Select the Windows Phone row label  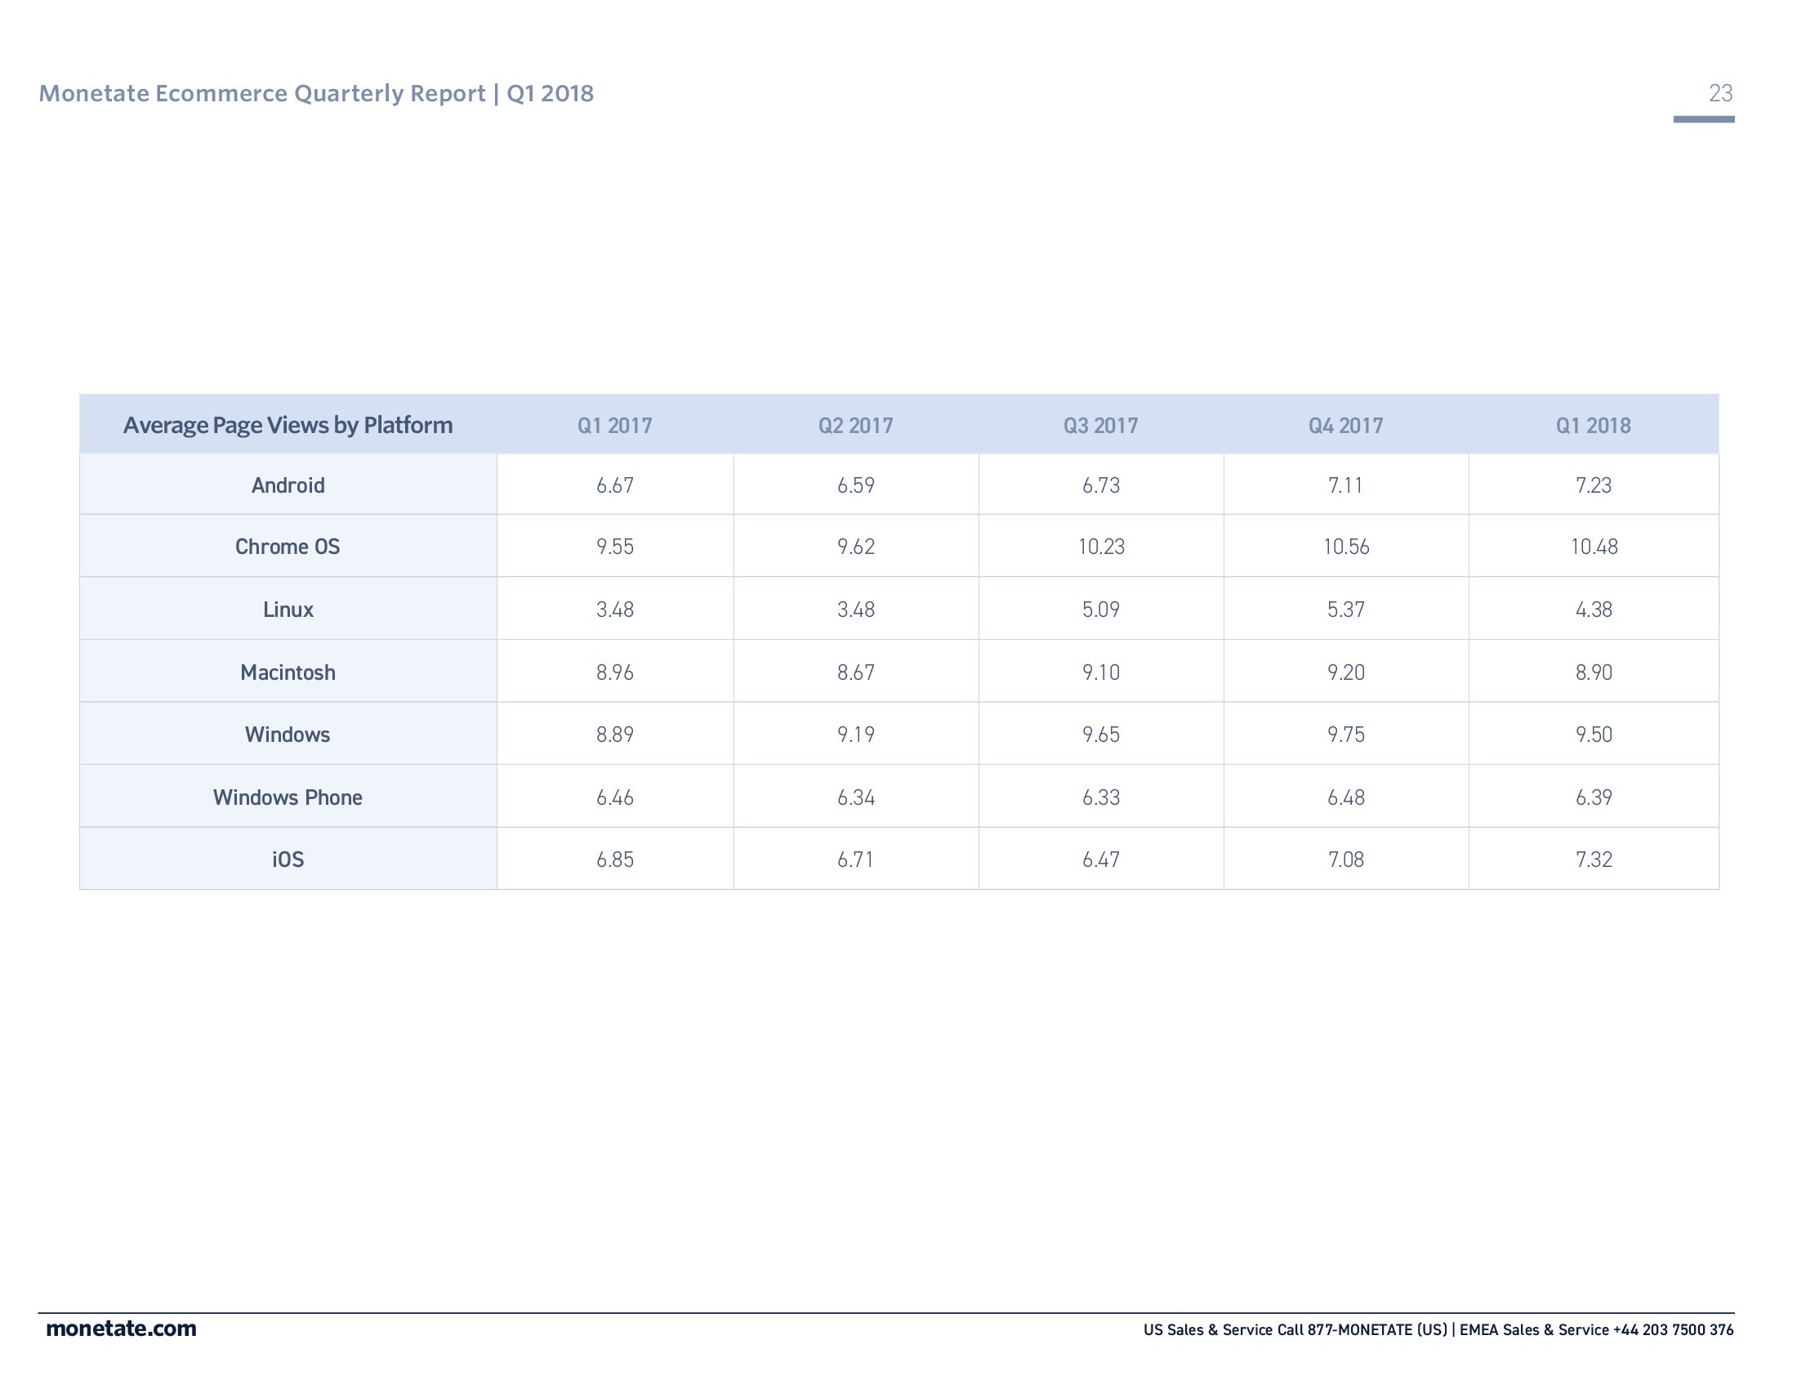pyautogui.click(x=288, y=797)
